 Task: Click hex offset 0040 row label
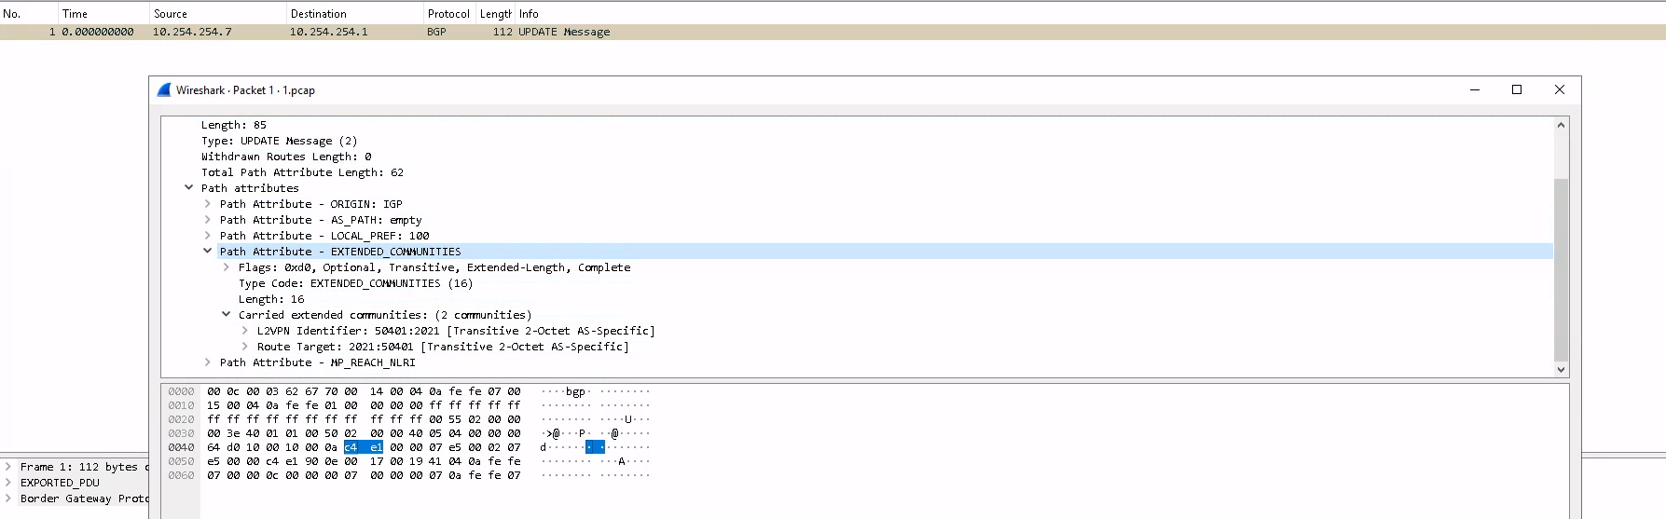(x=181, y=447)
